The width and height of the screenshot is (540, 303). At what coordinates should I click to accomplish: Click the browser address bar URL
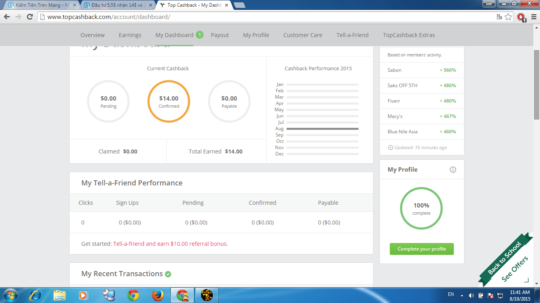(109, 17)
